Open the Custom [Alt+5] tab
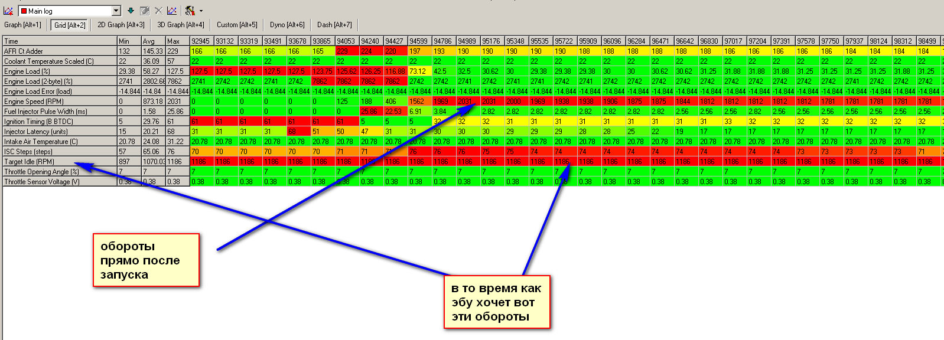This screenshot has height=340, width=944. click(x=237, y=25)
